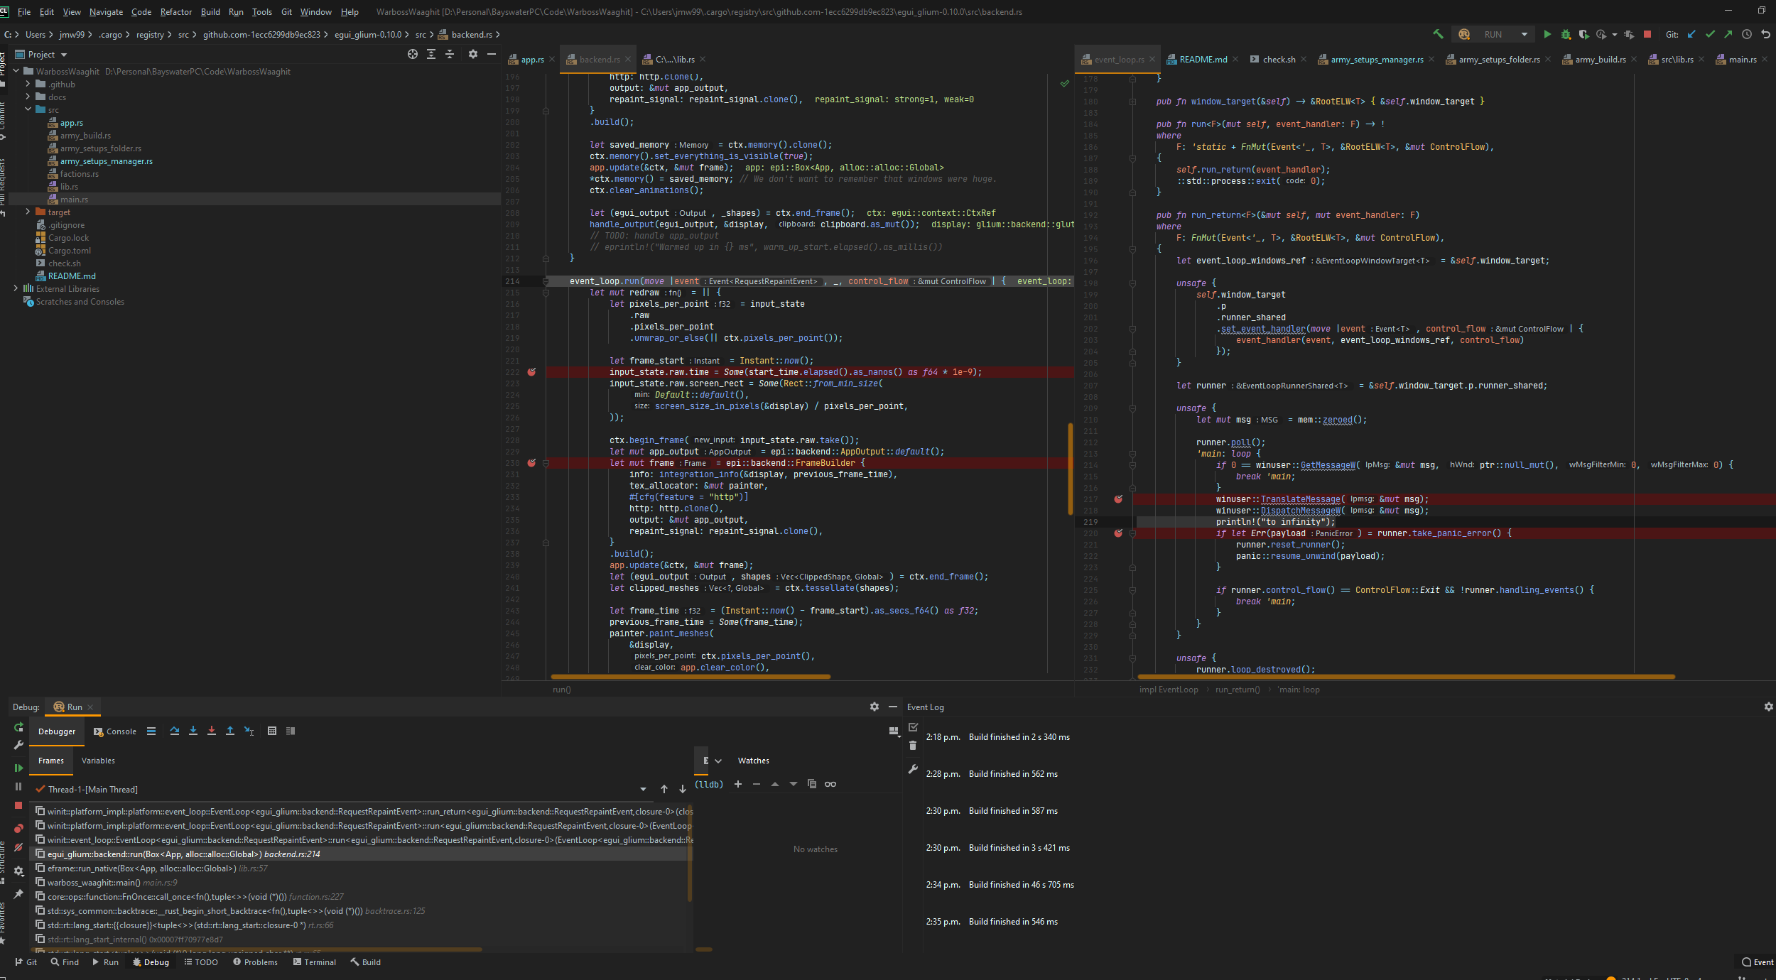The image size is (1776, 980).
Task: Open the Refactor menu
Action: (175, 11)
